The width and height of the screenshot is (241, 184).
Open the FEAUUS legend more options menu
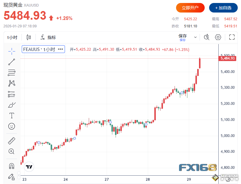pyautogui.click(x=60, y=49)
